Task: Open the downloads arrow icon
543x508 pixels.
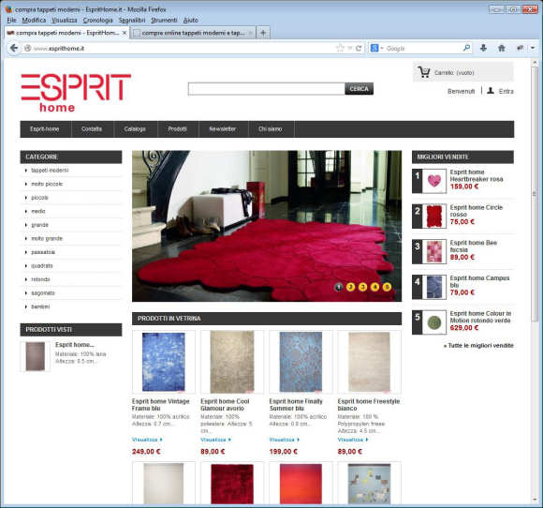Action: (483, 48)
